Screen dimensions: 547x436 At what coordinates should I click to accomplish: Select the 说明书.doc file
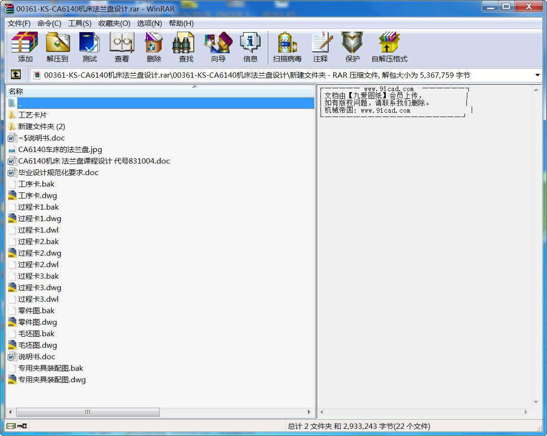pyautogui.click(x=36, y=357)
